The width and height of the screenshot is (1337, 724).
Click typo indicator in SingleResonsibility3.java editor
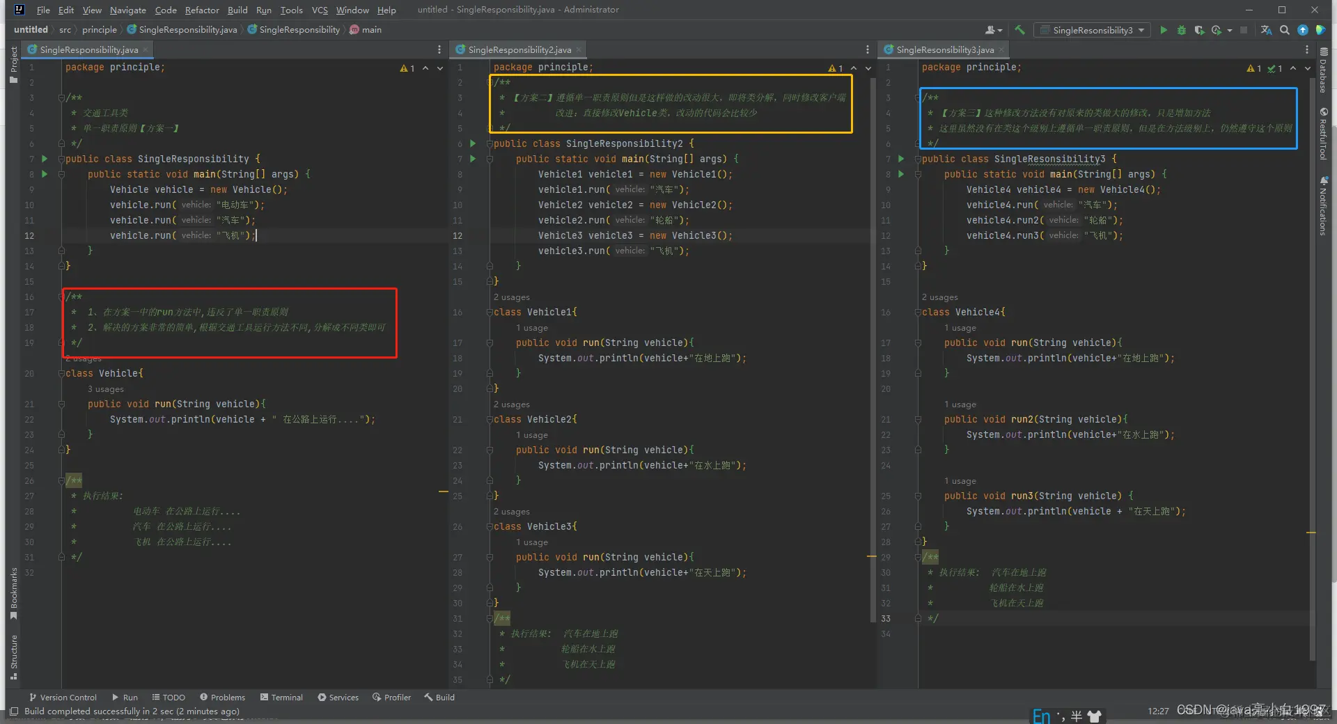coord(1275,68)
